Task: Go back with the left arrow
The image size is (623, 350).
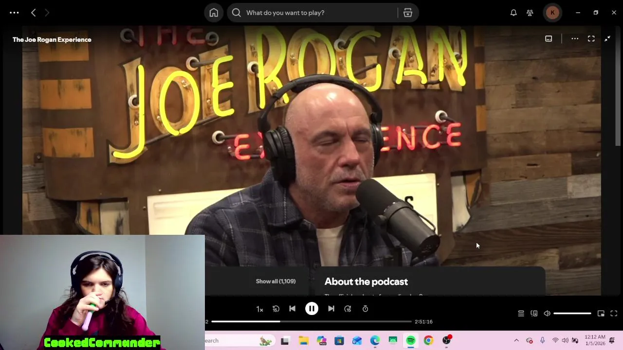Action: point(33,13)
